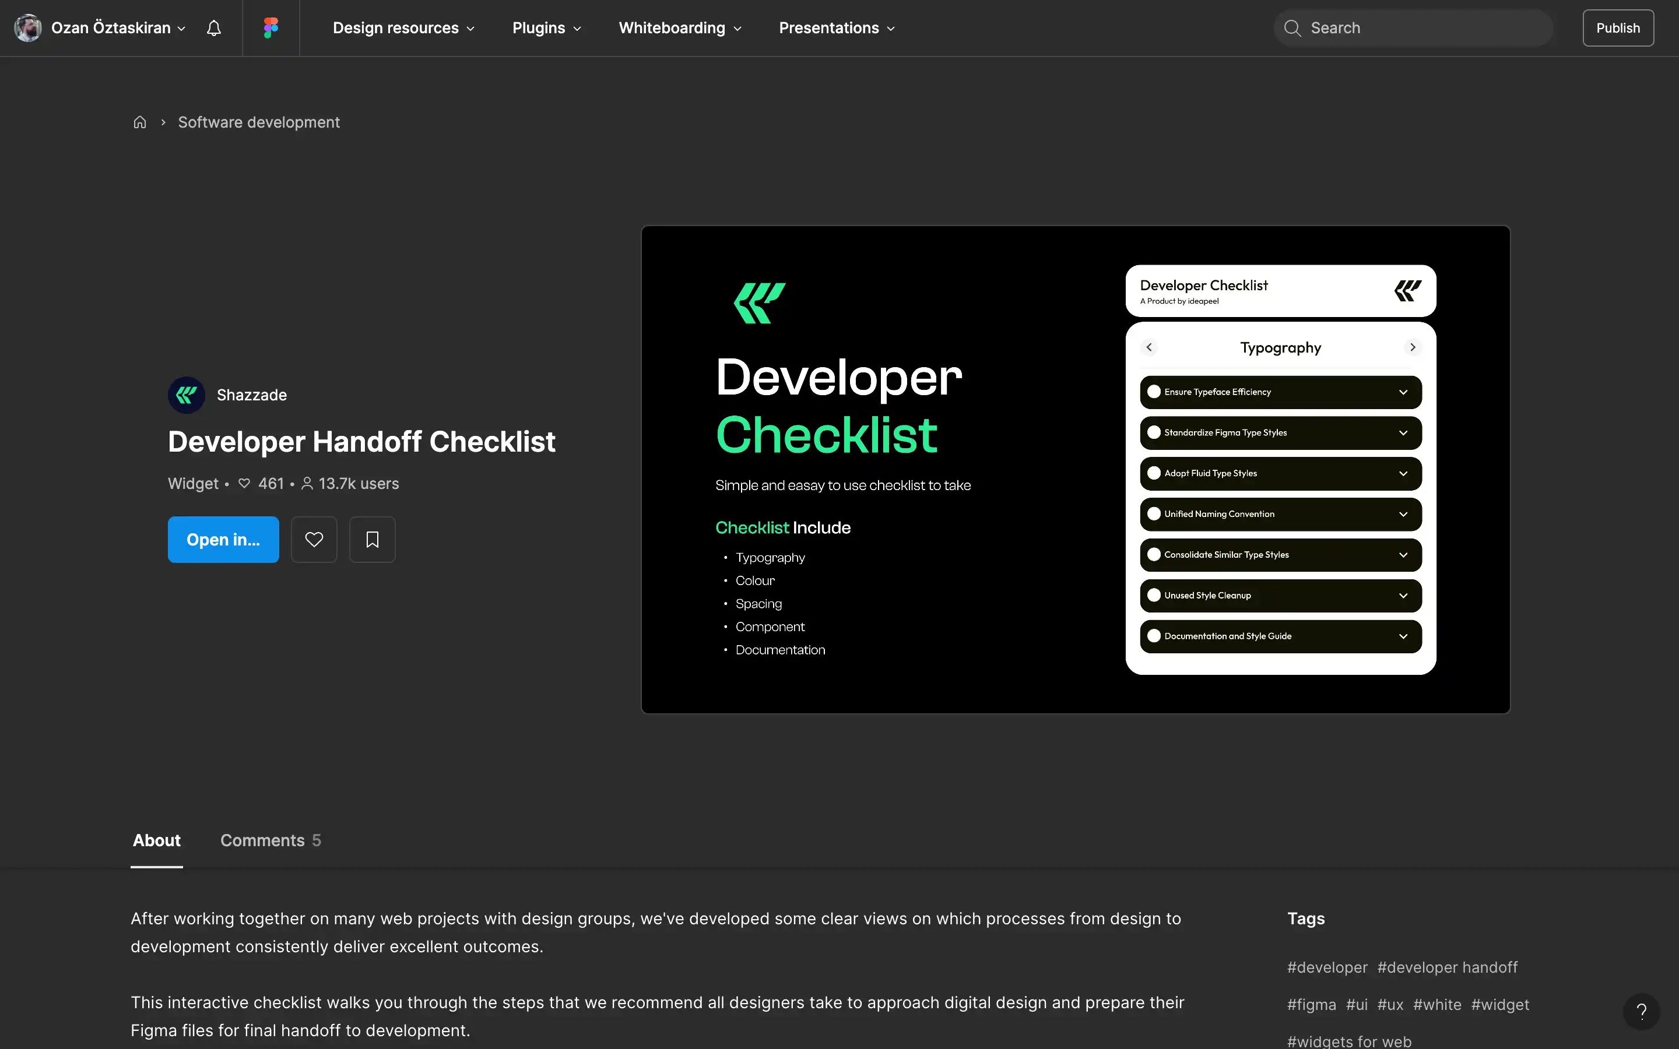The height and width of the screenshot is (1049, 1679).
Task: Click the Figma logo icon
Action: [271, 28]
